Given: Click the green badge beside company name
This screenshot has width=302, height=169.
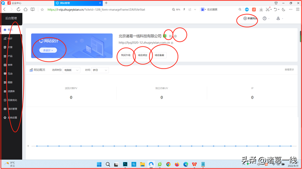Looking at the screenshot, I should (165, 36).
